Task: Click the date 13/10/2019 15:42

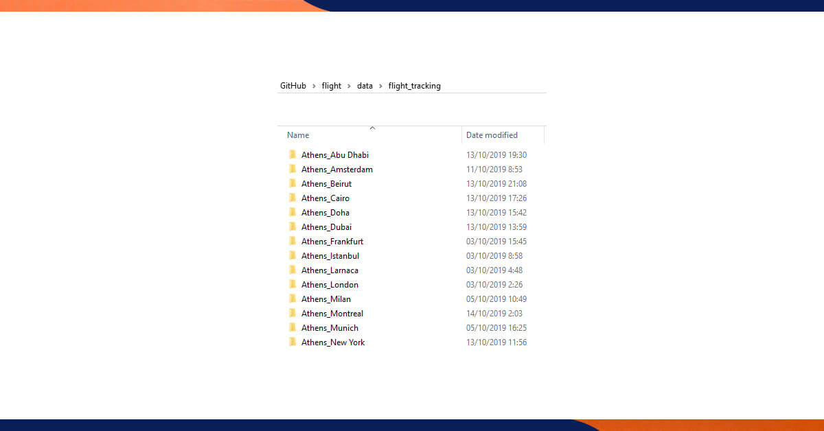Action: 496,213
